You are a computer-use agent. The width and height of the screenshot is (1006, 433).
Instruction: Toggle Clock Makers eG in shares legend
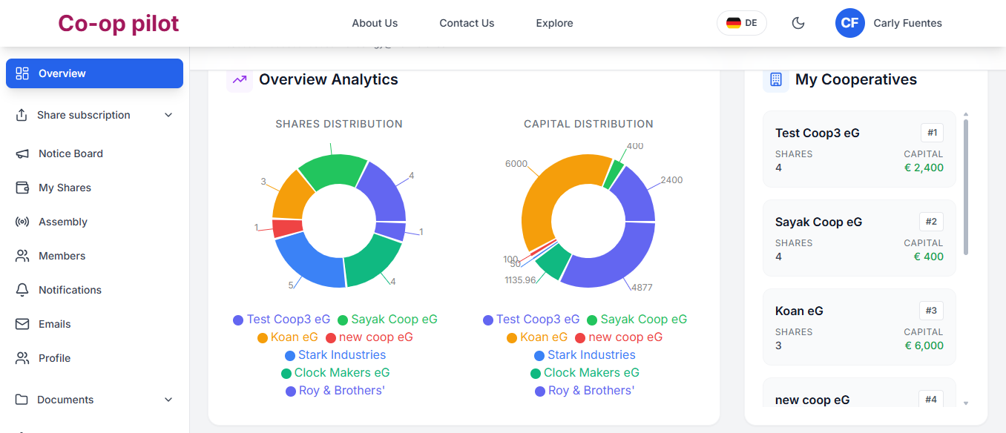click(335, 373)
